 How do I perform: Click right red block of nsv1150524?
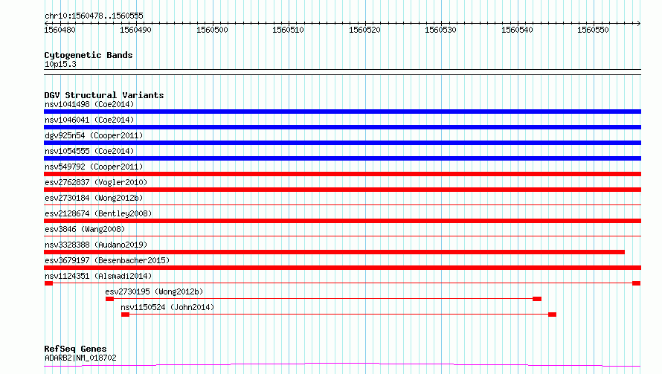click(x=552, y=315)
